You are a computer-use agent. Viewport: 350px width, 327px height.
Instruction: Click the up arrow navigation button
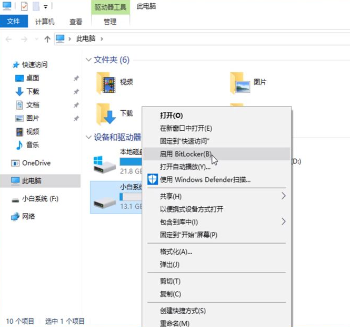(x=47, y=39)
